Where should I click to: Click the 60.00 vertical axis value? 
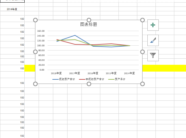[x=42, y=55]
